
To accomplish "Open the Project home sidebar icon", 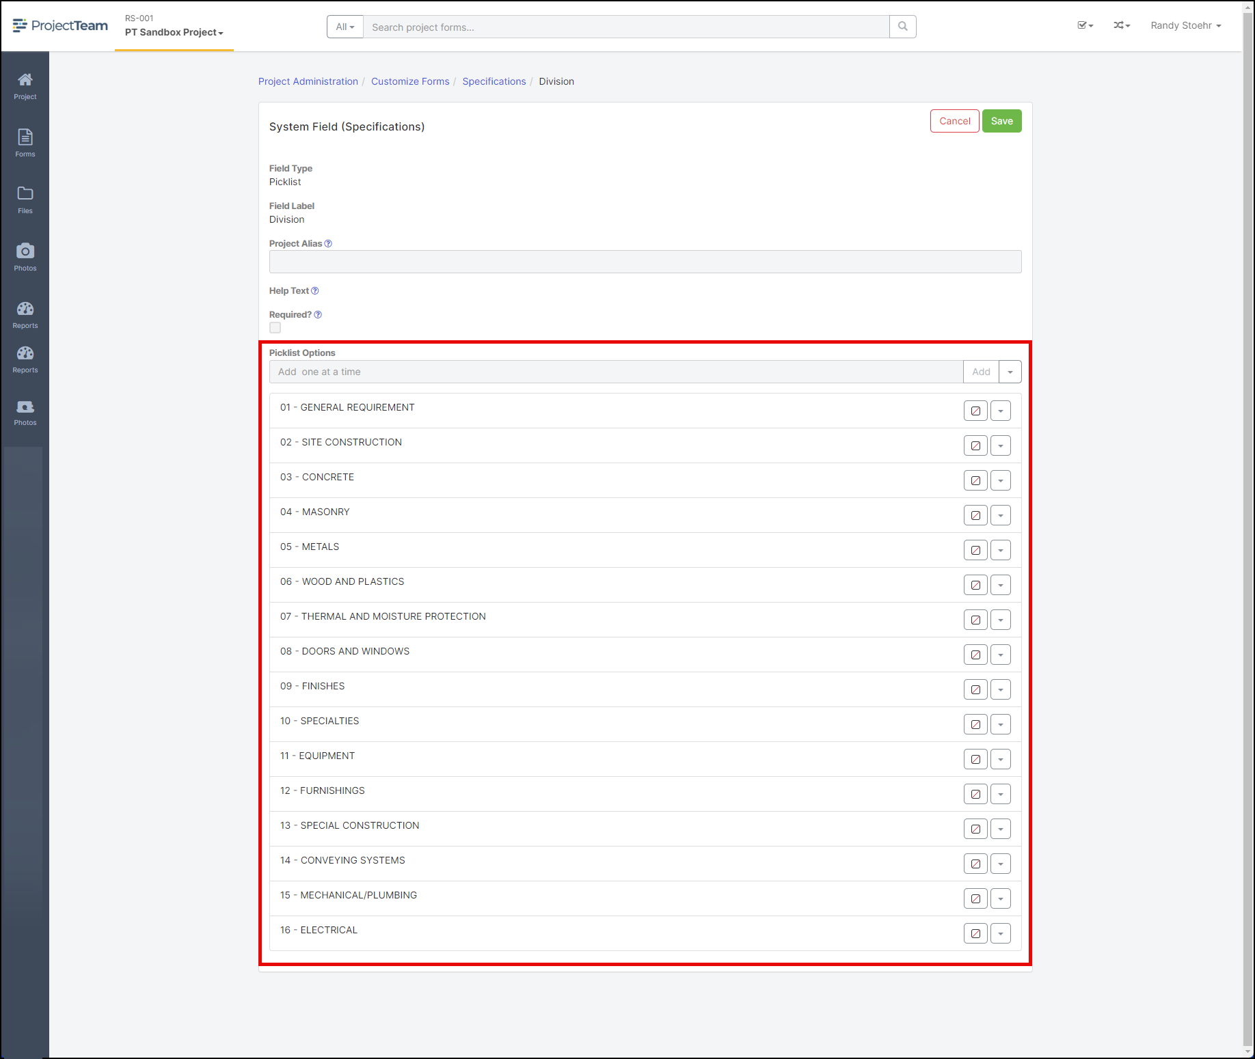I will (x=25, y=86).
